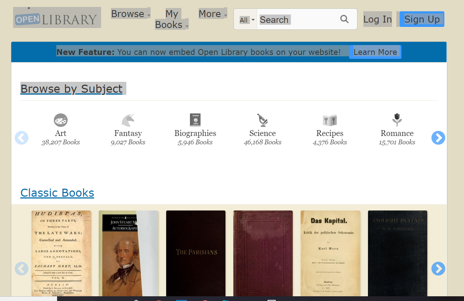Show more subjects with the right arrow
464x301 pixels.
click(x=438, y=138)
